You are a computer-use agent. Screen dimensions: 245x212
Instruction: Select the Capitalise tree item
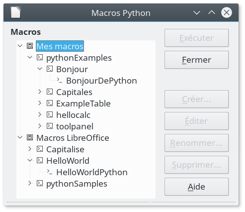(65, 149)
